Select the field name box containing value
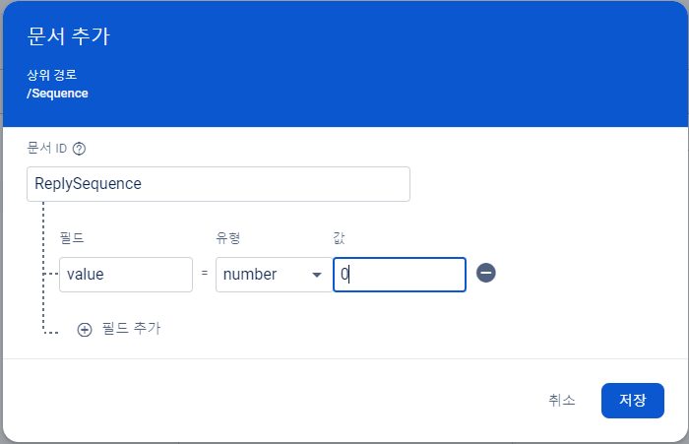The image size is (689, 444). pyautogui.click(x=126, y=275)
